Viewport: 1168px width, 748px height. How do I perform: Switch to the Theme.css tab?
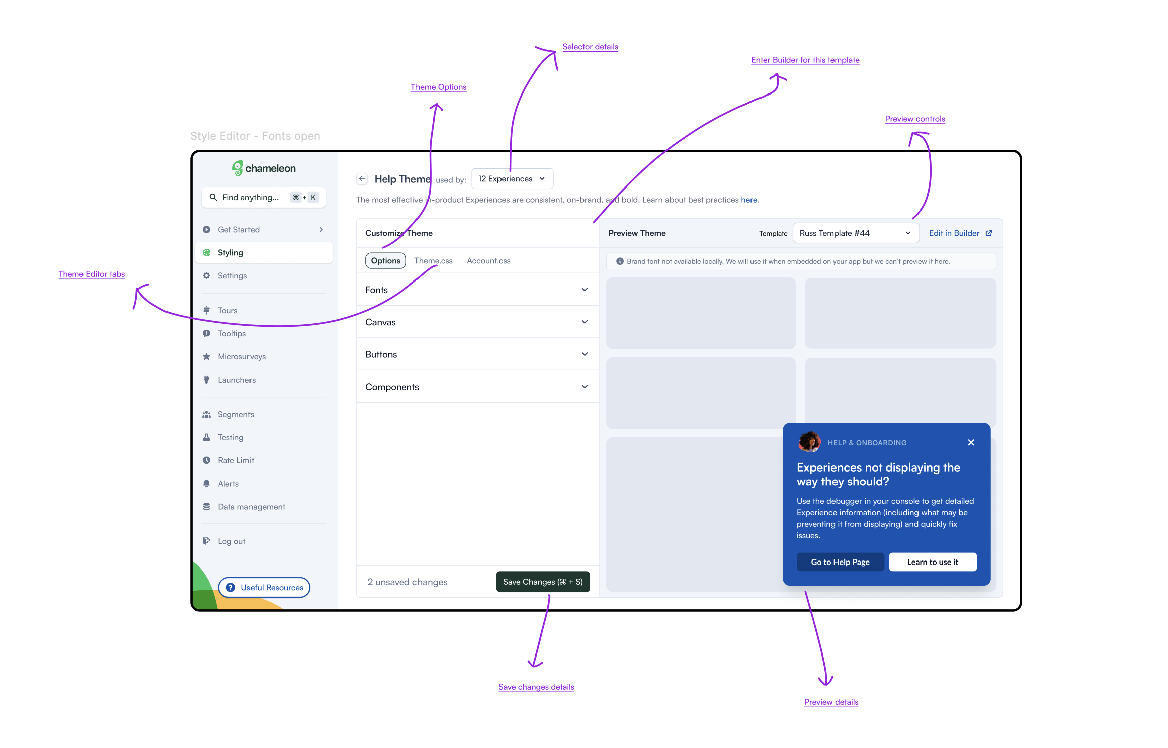click(433, 261)
